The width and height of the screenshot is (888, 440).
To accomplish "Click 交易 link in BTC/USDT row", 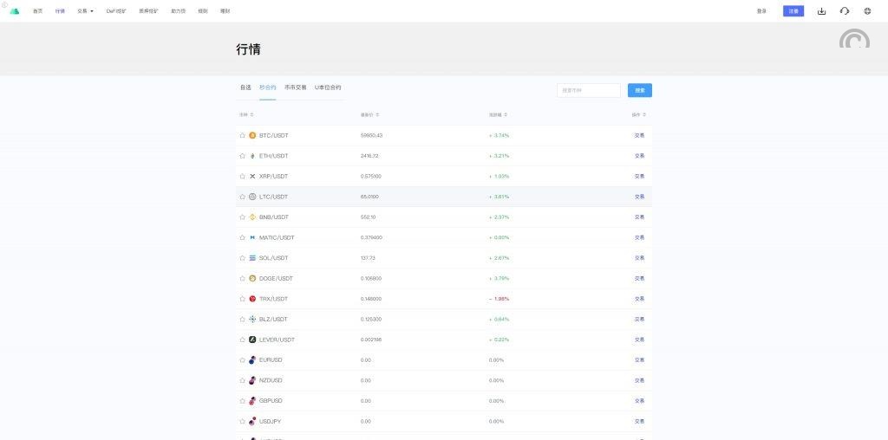I will [x=639, y=135].
